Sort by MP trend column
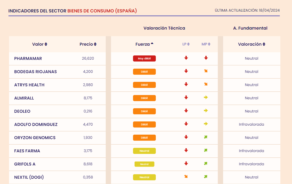Viewport: 292px width, 184px height. click(206, 44)
